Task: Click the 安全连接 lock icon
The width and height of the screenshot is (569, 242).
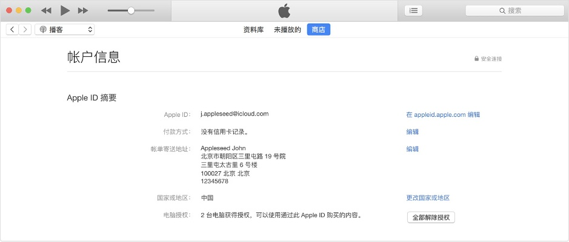Action: [477, 59]
